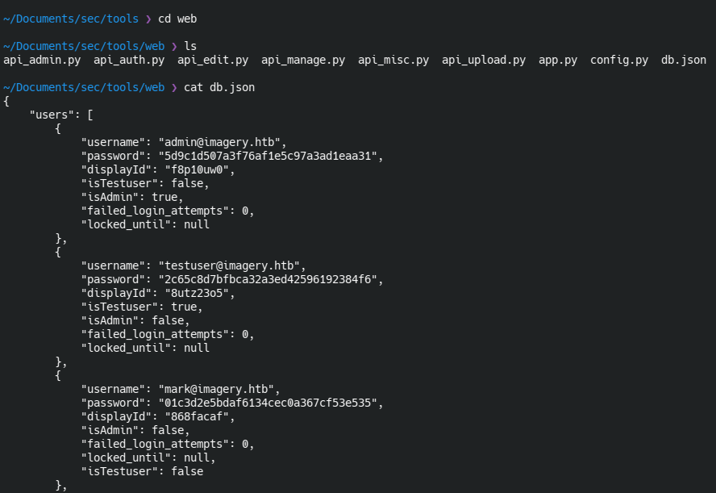Click the admin password hash starting with 5d9c1d50
This screenshot has height=493, width=716.
pyautogui.click(x=271, y=156)
